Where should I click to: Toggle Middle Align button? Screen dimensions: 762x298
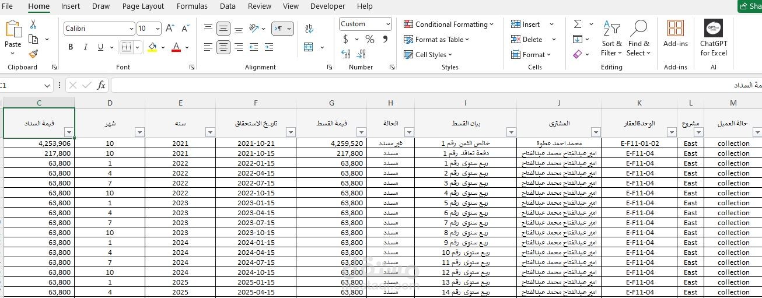coord(223,28)
